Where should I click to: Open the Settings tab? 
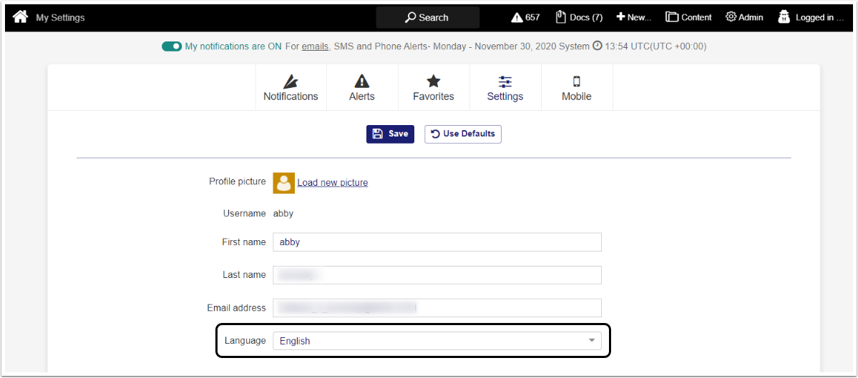click(x=505, y=88)
